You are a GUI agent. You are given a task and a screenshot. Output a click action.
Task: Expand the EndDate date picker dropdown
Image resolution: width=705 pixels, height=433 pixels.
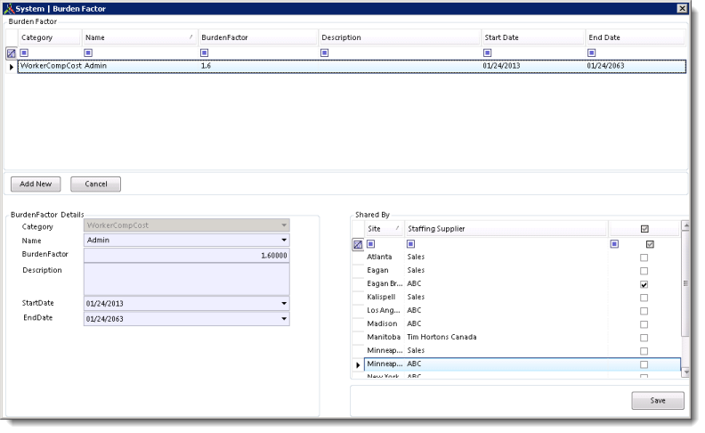click(x=283, y=318)
